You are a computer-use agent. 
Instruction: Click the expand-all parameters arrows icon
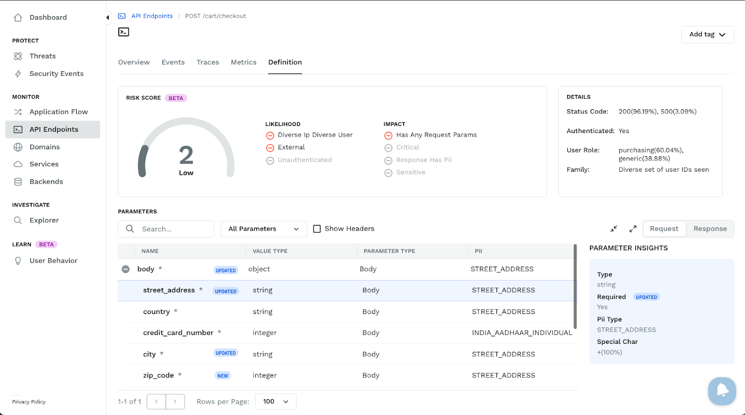633,229
